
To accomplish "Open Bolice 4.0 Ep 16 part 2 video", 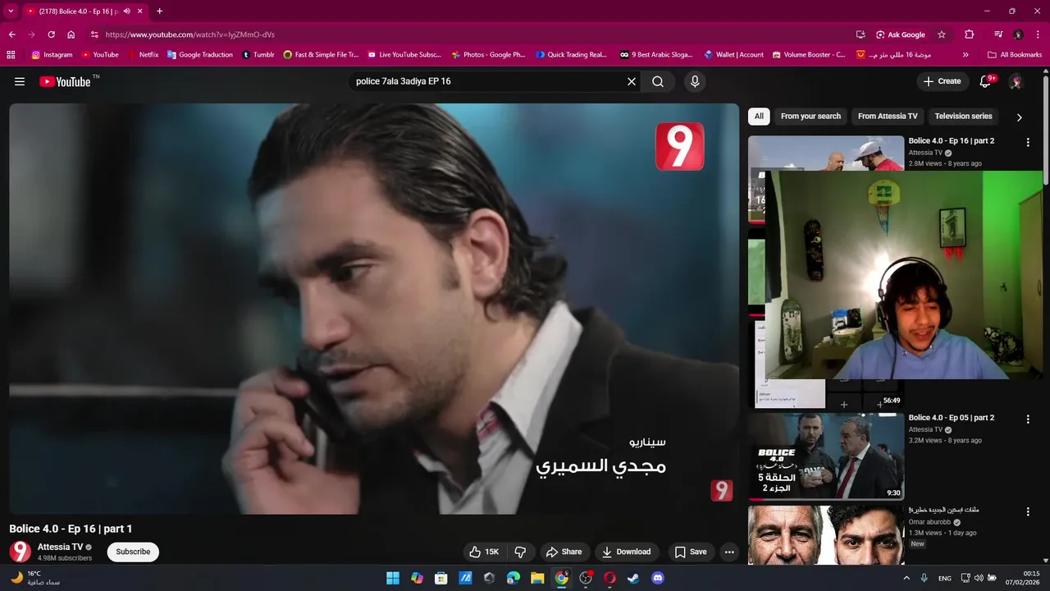I will point(952,140).
